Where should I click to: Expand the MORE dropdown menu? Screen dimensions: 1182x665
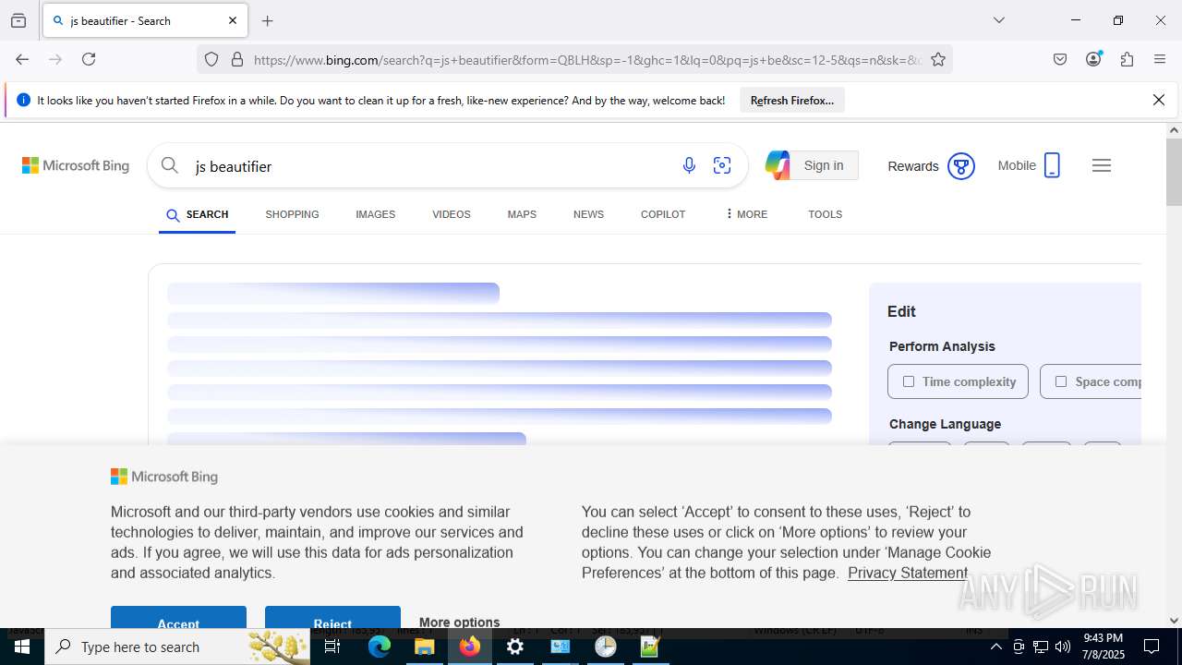pos(746,214)
